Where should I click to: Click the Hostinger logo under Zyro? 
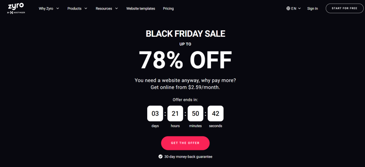(x=16, y=12)
